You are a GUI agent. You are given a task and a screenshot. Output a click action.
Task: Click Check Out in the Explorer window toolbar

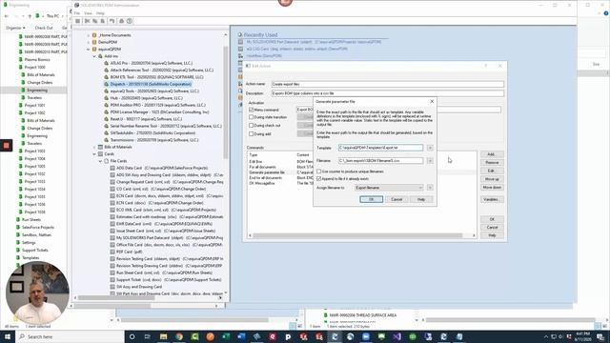[44, 28]
